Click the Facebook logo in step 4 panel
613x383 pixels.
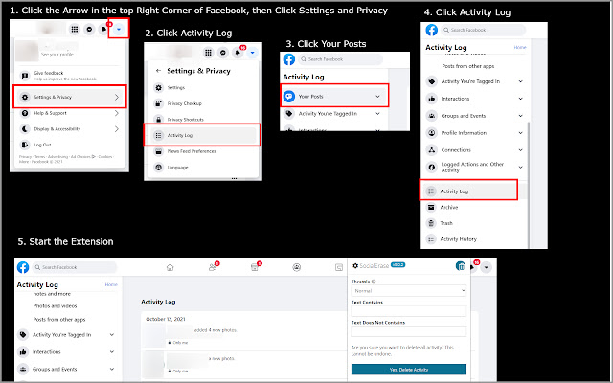432,30
